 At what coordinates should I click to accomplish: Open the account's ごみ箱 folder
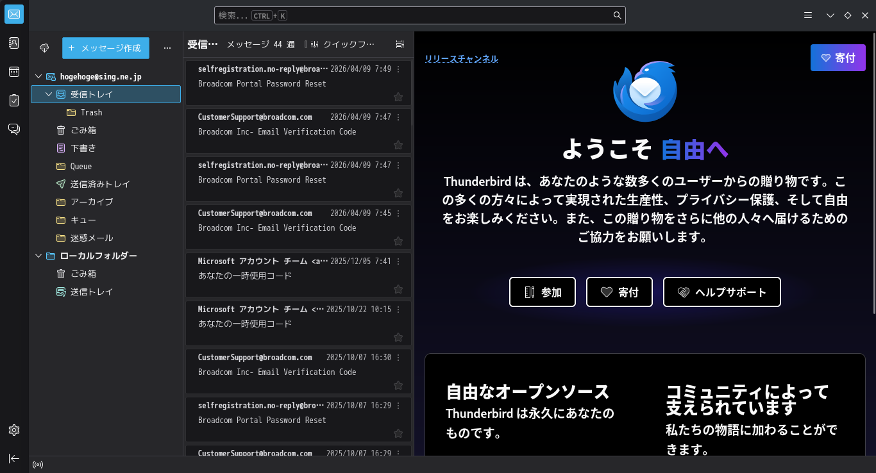pyautogui.click(x=106, y=130)
